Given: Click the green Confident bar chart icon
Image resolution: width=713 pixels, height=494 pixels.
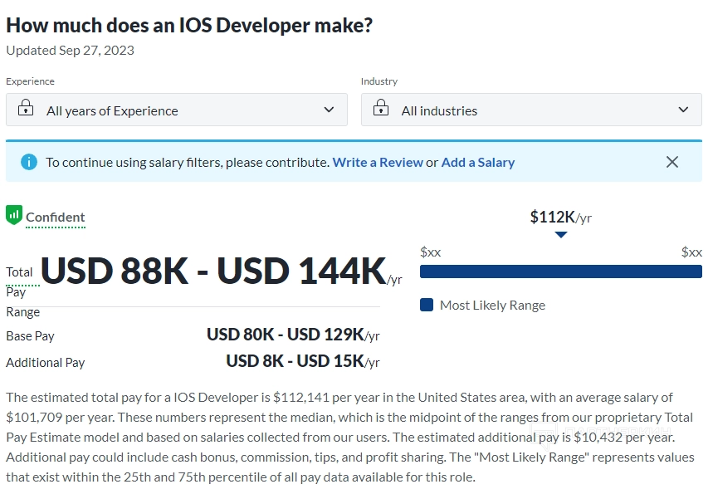Looking at the screenshot, I should [x=13, y=215].
